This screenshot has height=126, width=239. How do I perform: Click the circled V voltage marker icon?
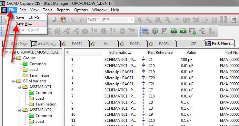pos(85,31)
